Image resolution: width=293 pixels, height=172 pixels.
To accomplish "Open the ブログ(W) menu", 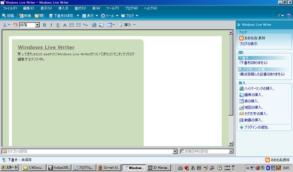I will click(x=131, y=8).
